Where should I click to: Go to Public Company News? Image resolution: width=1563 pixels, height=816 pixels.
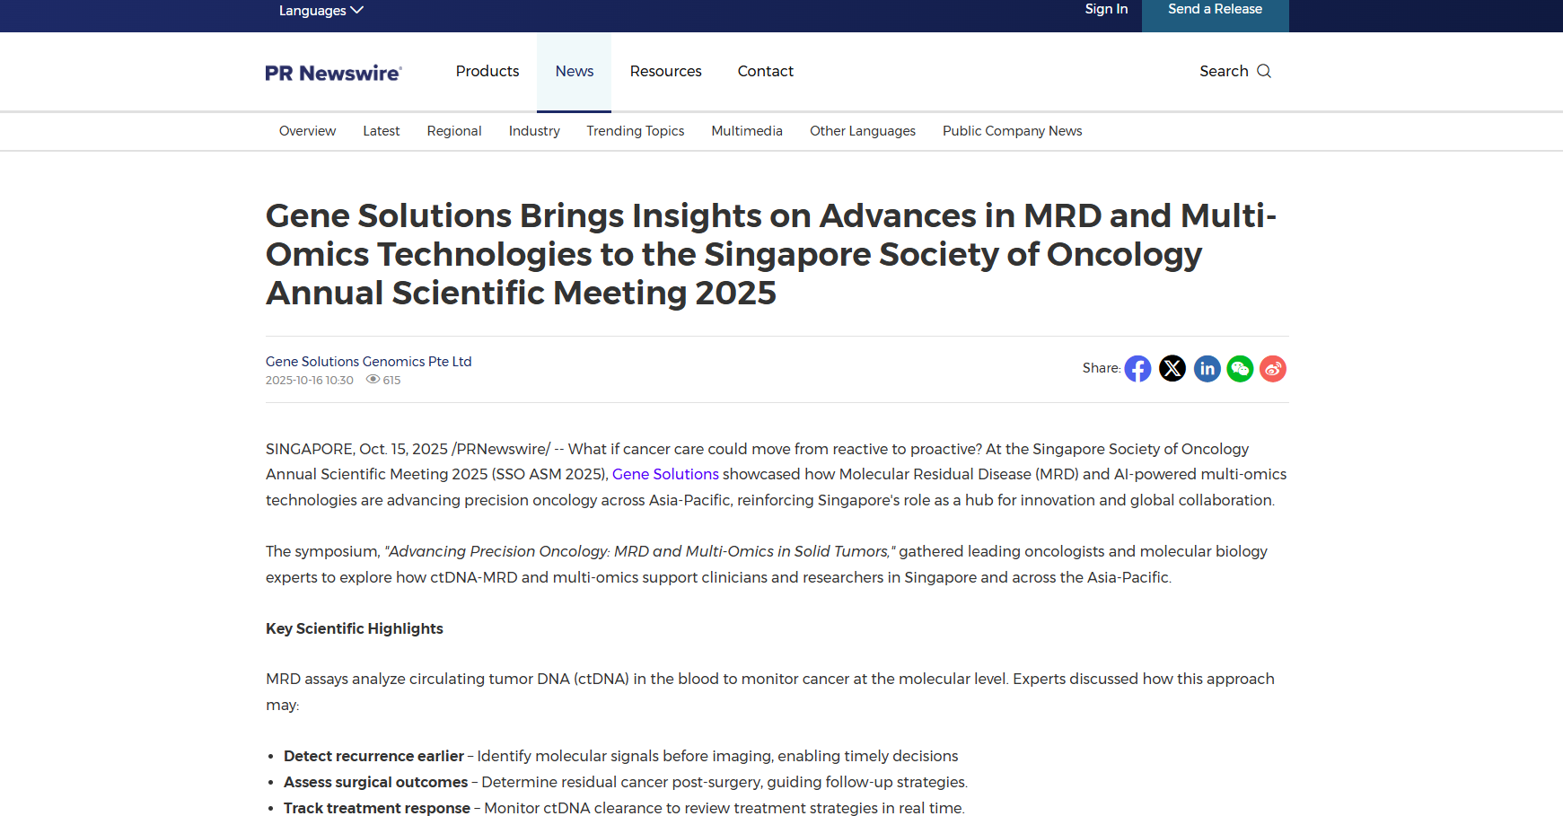(1012, 131)
